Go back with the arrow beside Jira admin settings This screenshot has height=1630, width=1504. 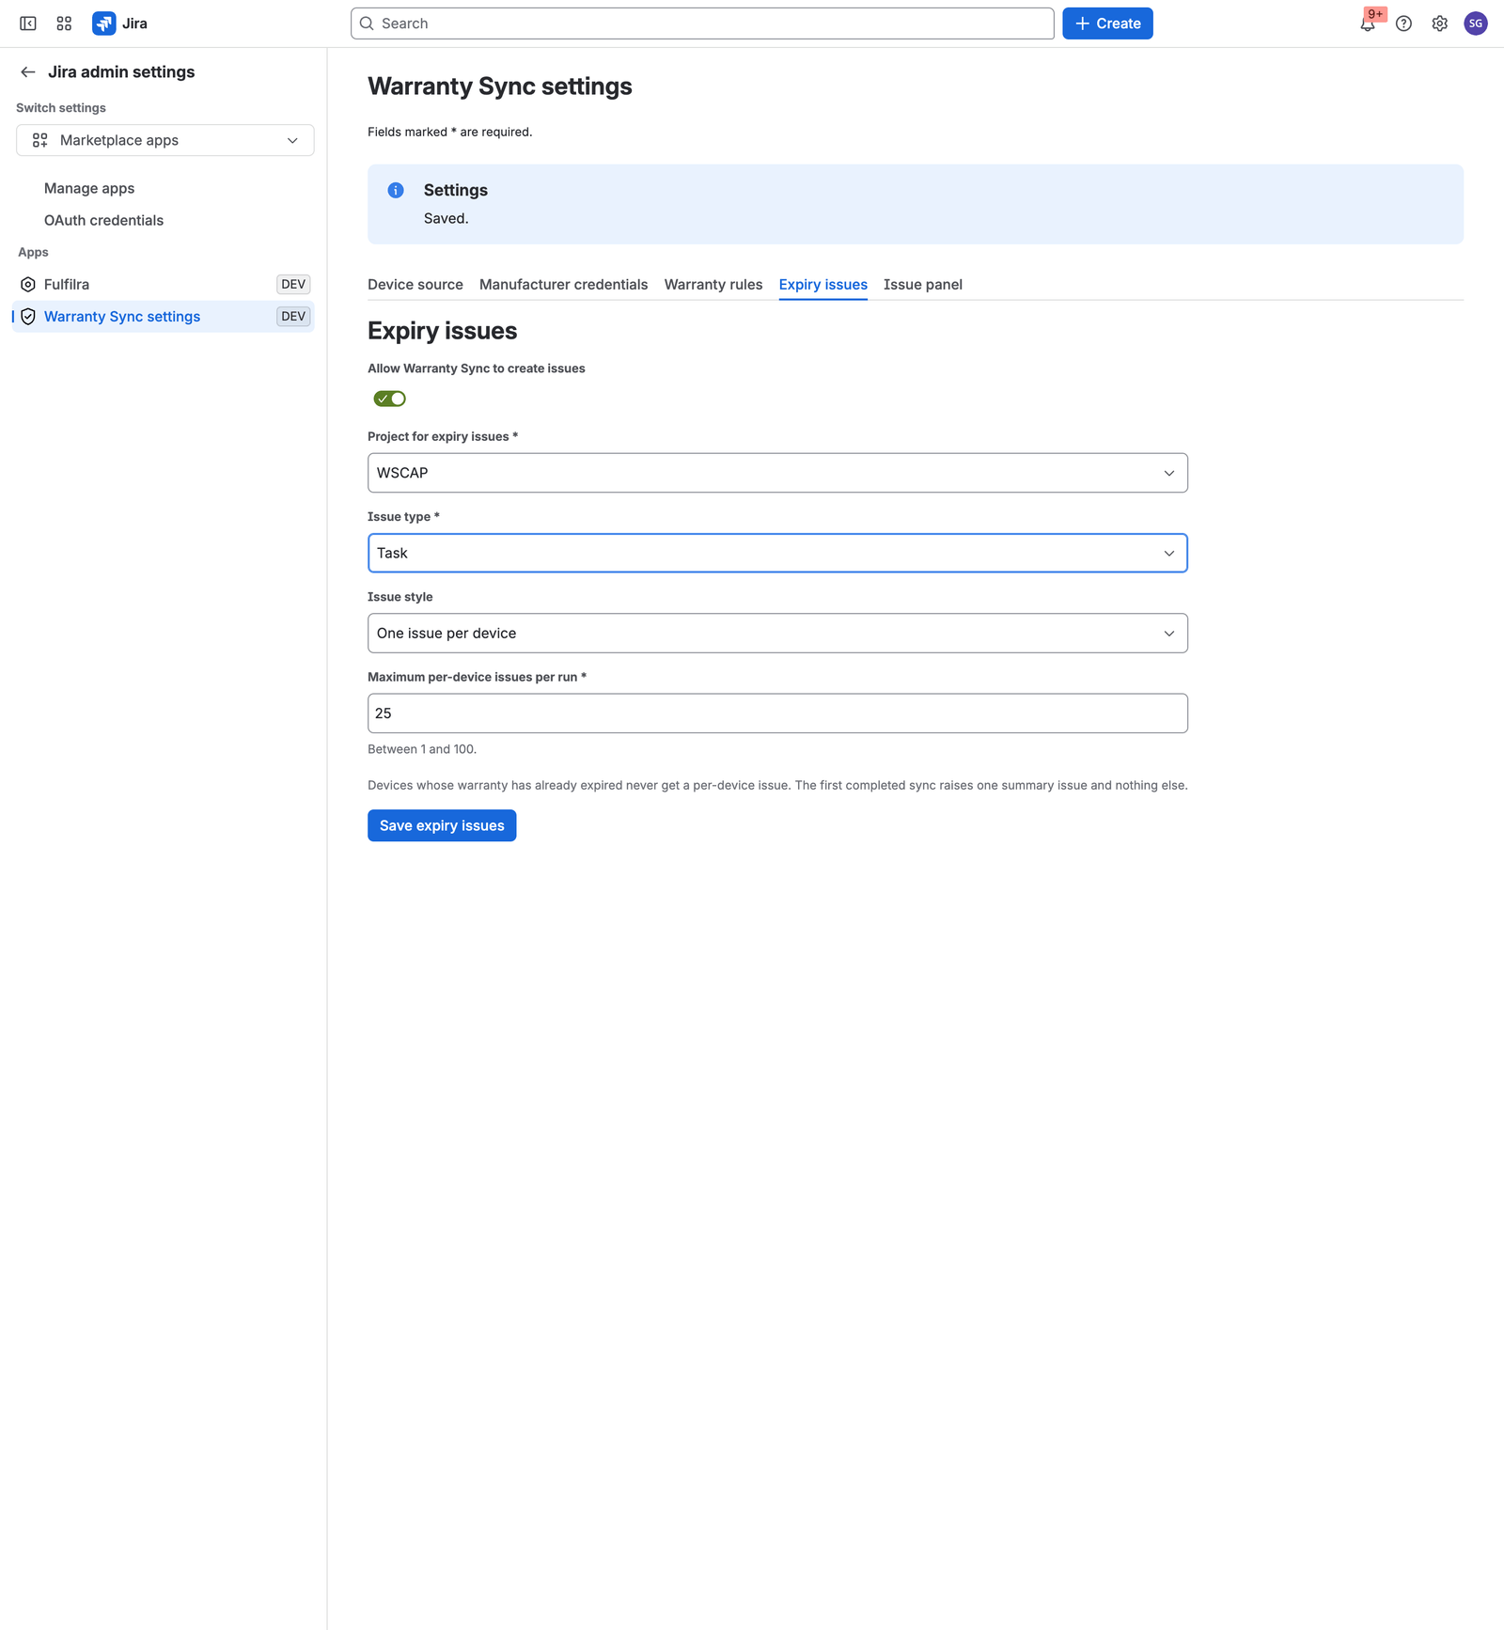point(28,72)
